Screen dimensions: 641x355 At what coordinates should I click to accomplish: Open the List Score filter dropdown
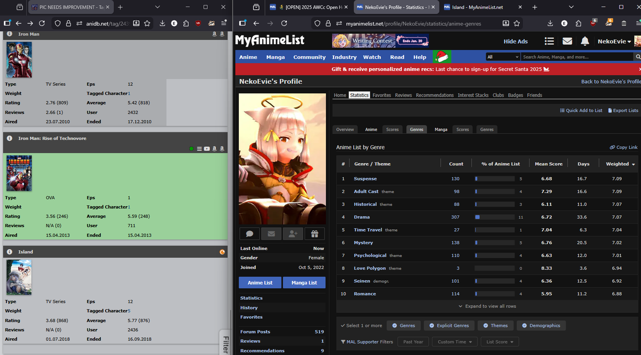[x=500, y=342]
